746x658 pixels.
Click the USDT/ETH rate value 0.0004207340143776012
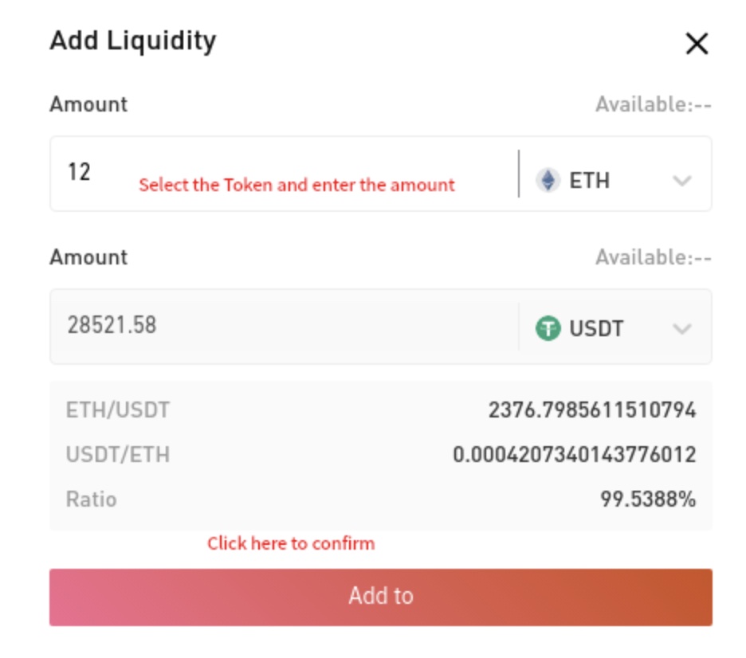pyautogui.click(x=574, y=455)
